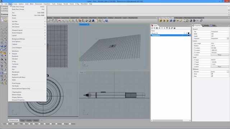Screen dimensions: 230x129
Task: Uncheck the Wallpaper Show checkbox
Action: click(x=212, y=74)
